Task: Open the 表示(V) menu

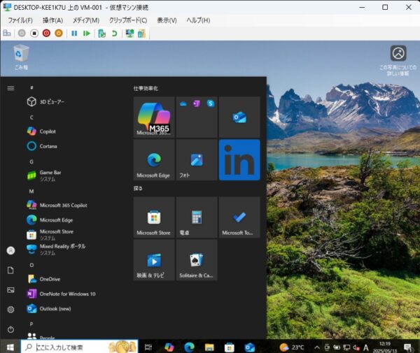Action: (x=167, y=20)
